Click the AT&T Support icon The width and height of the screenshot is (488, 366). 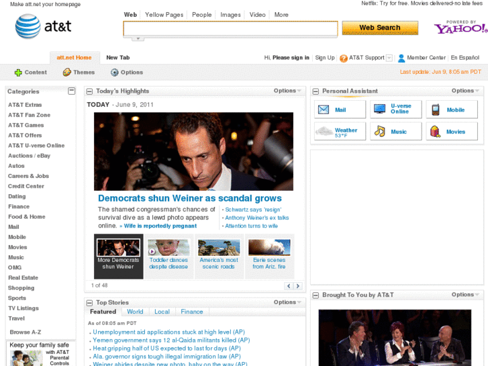(344, 58)
